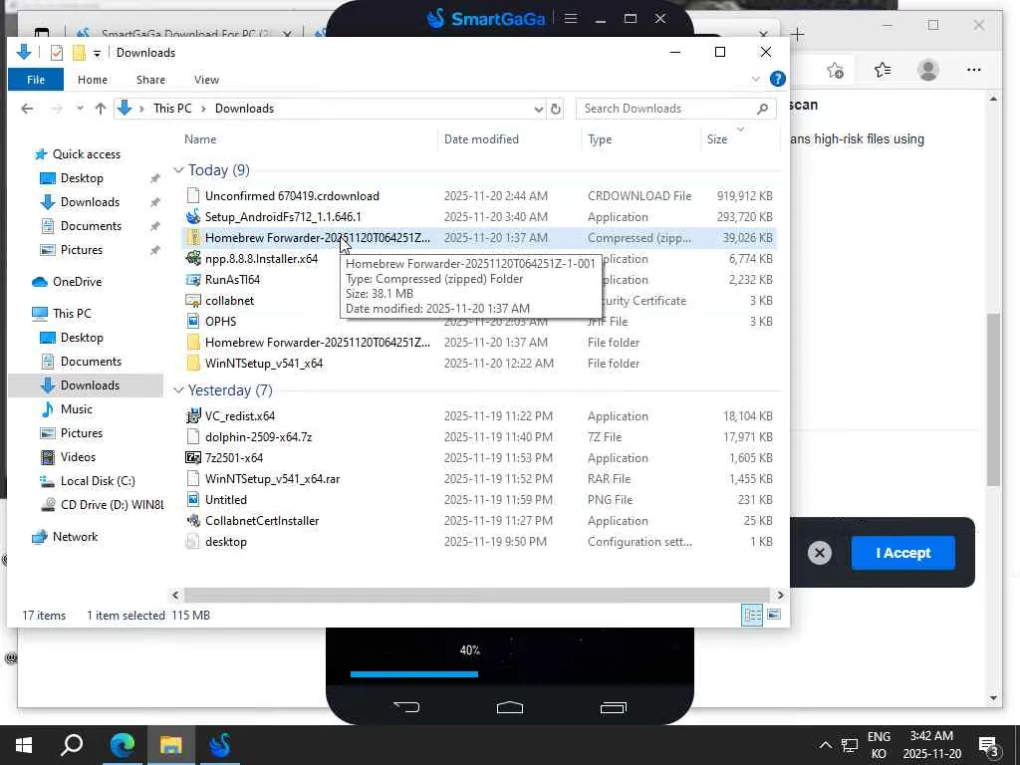Open address bar history dropdown
Image resolution: width=1020 pixels, height=765 pixels.
538,109
